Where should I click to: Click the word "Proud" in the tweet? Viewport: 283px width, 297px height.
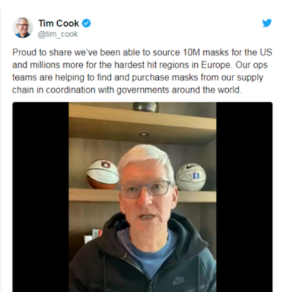24,52
